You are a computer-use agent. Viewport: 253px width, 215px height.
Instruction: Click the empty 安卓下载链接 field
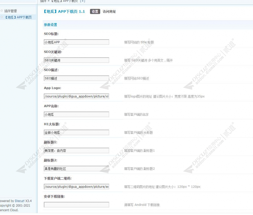[x=76, y=205]
